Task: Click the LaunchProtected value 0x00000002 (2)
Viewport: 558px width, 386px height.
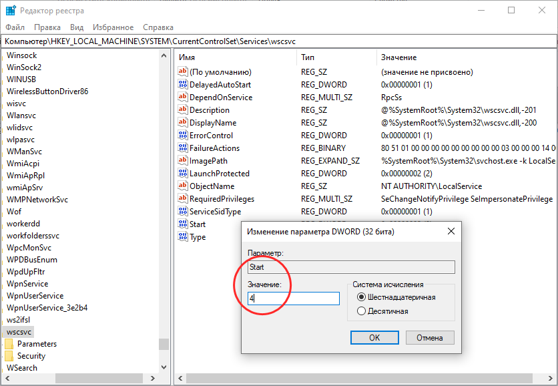Action: (x=406, y=174)
